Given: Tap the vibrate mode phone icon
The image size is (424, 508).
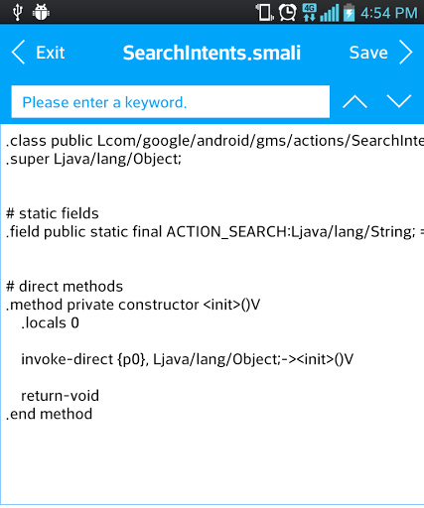Looking at the screenshot, I should [264, 13].
